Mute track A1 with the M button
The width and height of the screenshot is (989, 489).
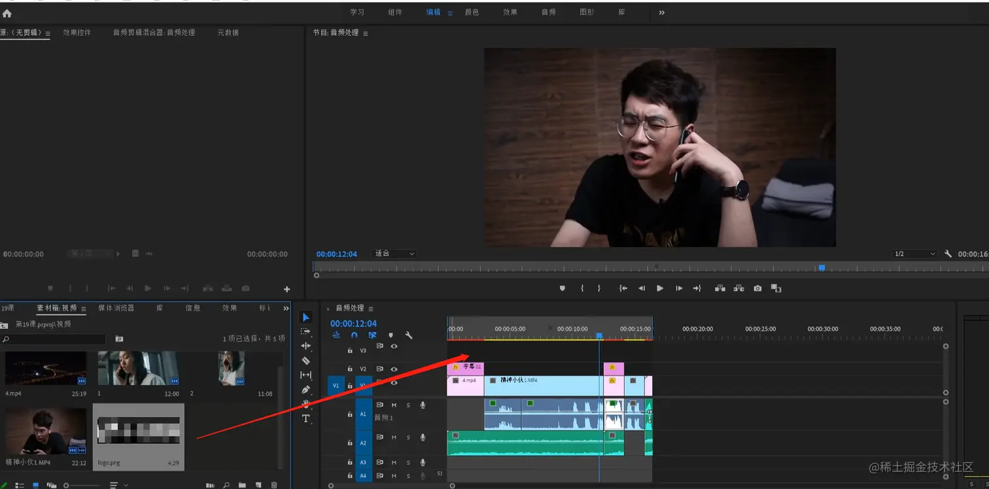(394, 405)
